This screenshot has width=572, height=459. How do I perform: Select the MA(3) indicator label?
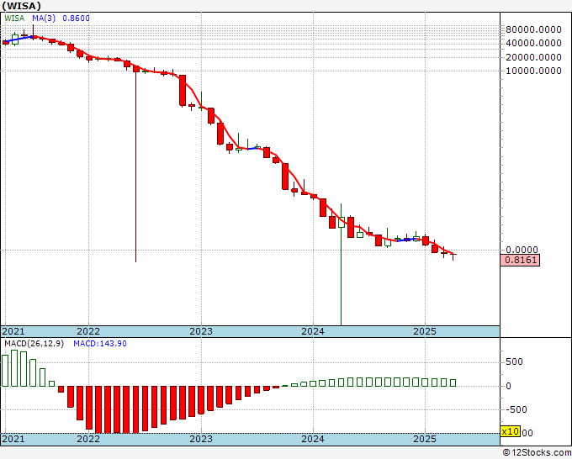44,18
